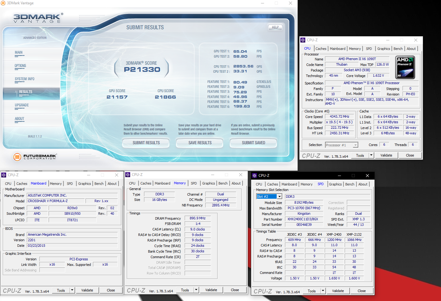441x301 pixels.
Task: Click Close in Memory CPU-Z window
Action: point(235,290)
